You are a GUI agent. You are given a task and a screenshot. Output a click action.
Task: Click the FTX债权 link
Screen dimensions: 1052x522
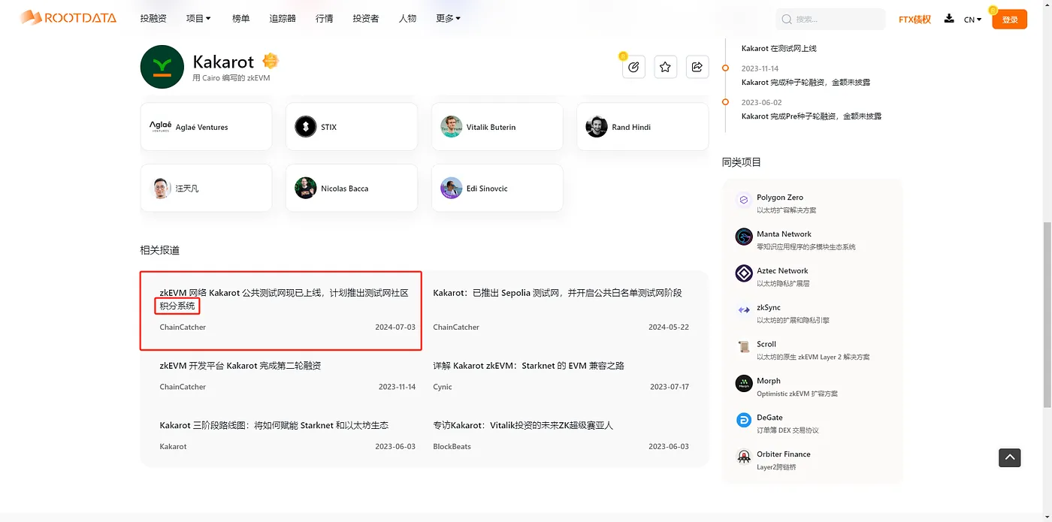[914, 20]
